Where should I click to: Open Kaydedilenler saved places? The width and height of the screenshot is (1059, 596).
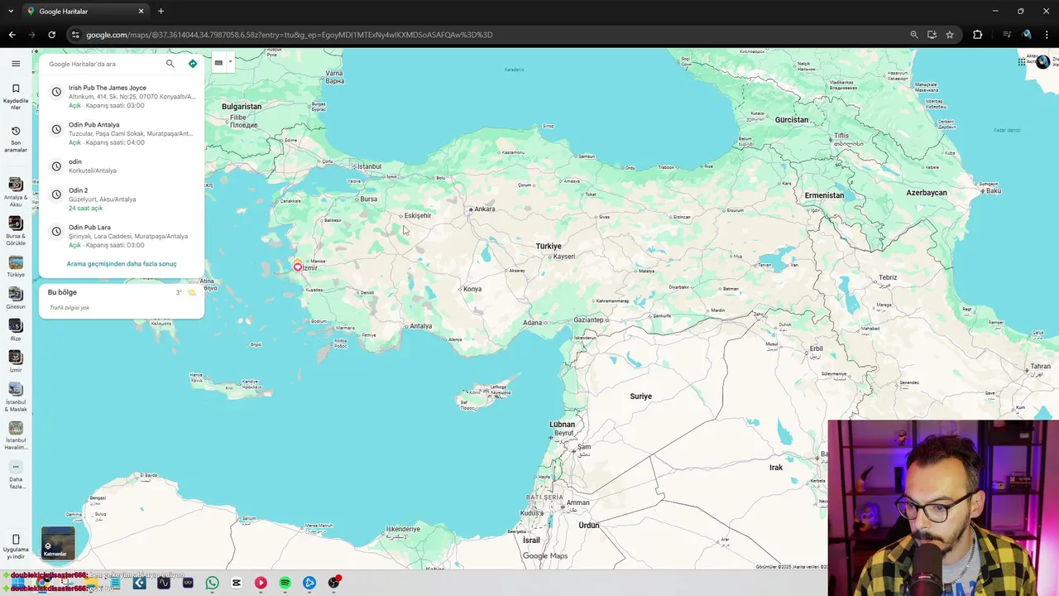pyautogui.click(x=16, y=97)
